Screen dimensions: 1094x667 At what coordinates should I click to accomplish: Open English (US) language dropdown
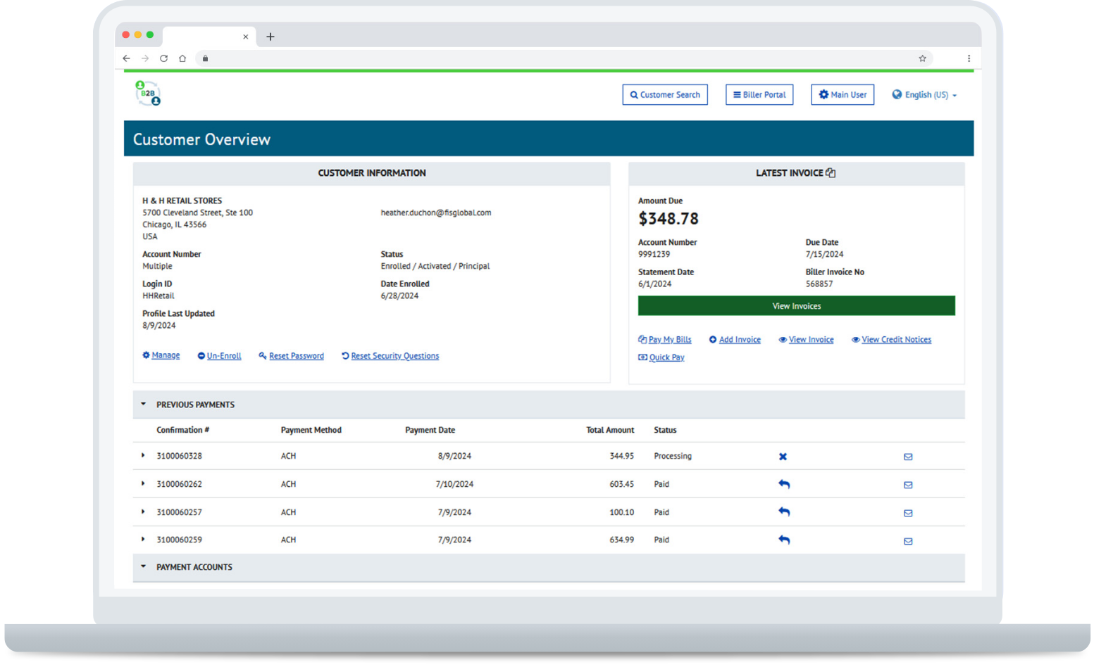click(x=924, y=95)
